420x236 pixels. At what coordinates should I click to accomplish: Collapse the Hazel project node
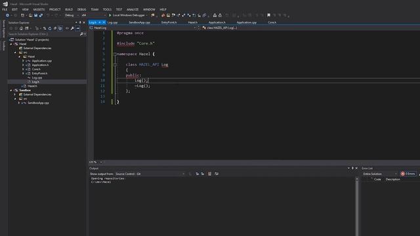click(11, 44)
